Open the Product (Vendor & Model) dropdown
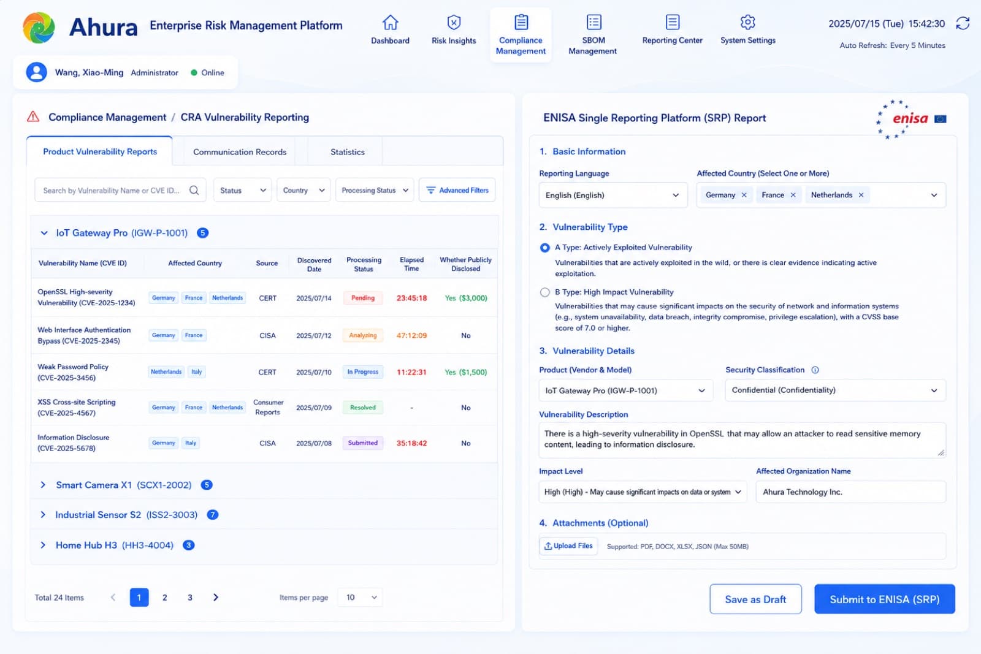This screenshot has width=981, height=654. click(626, 390)
